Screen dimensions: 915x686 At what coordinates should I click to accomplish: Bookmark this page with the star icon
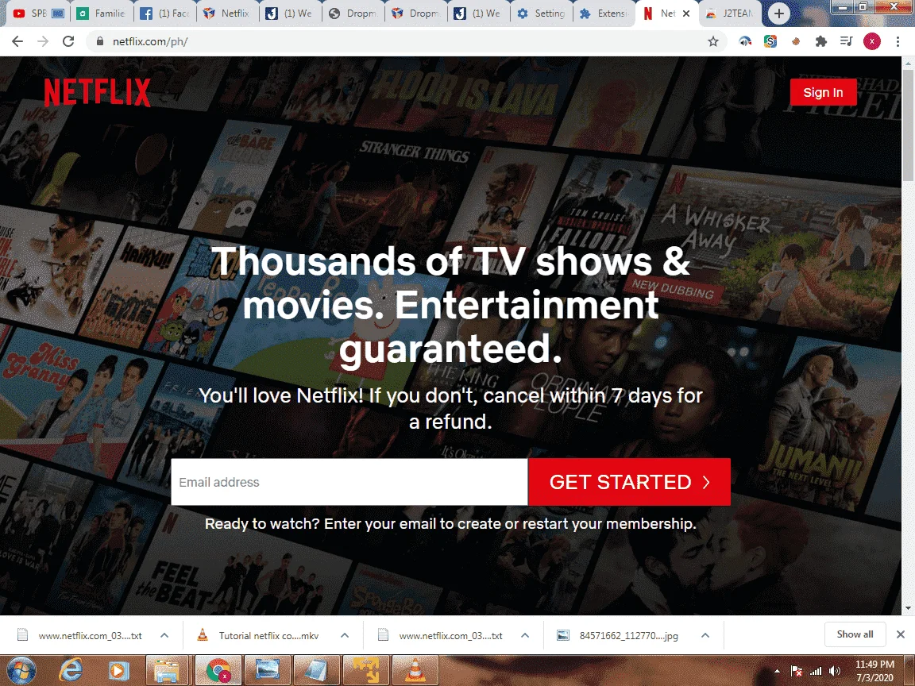pos(713,41)
